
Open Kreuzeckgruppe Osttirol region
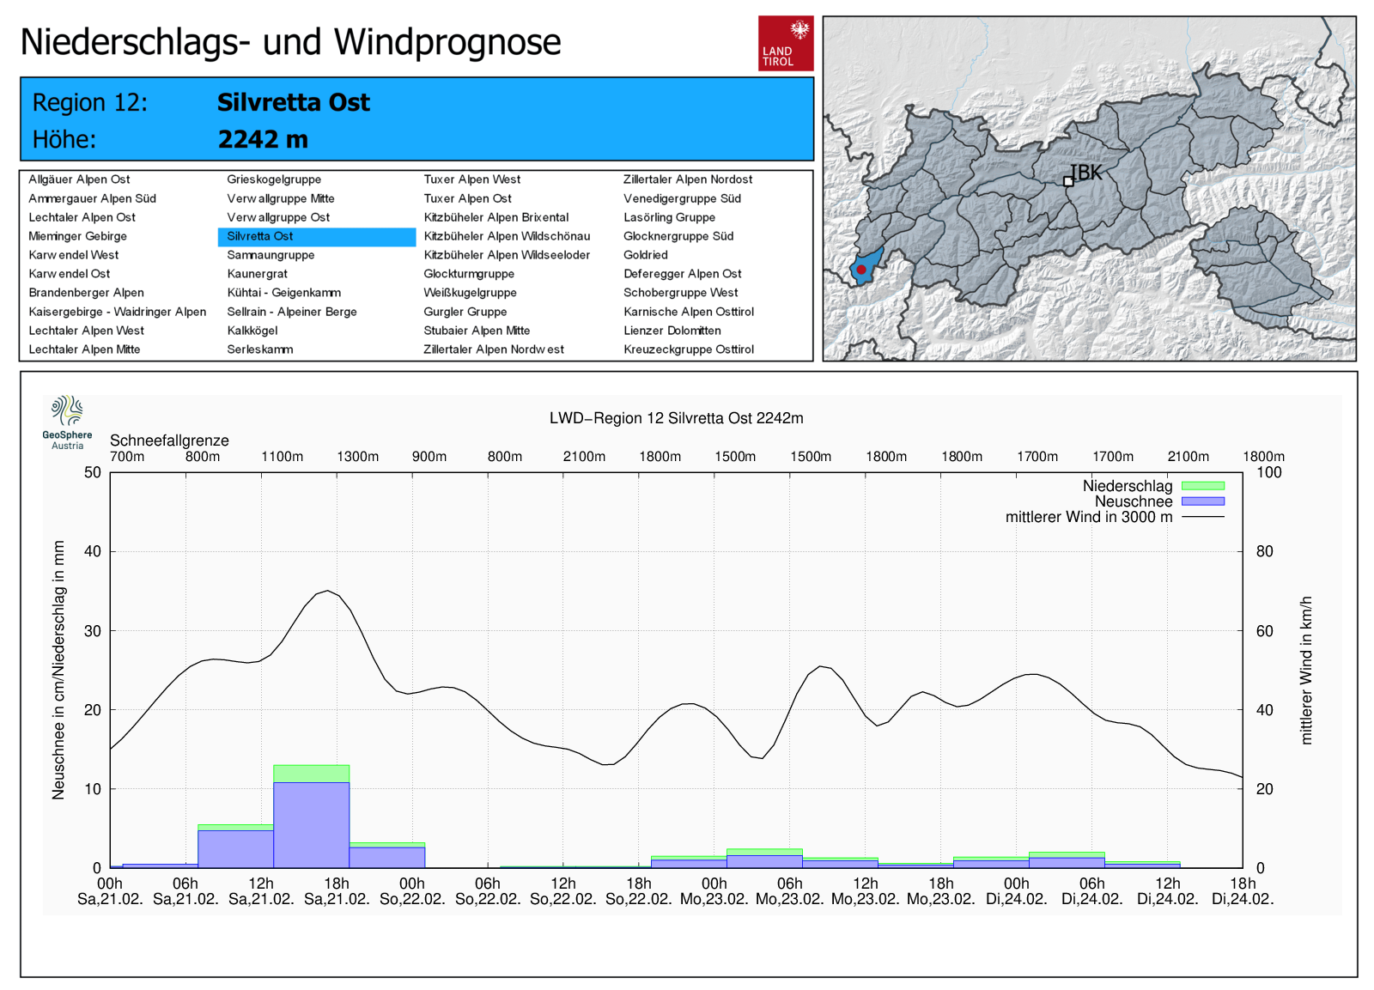(x=688, y=349)
